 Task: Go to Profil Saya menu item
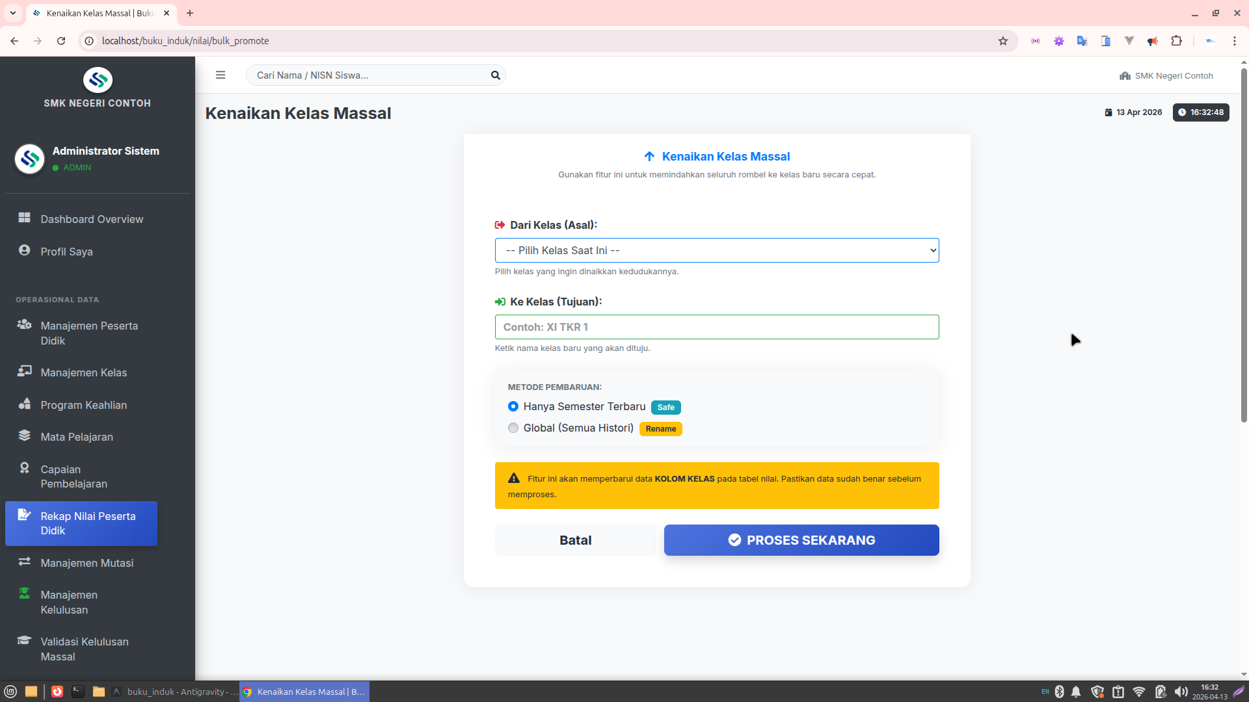pos(66,252)
